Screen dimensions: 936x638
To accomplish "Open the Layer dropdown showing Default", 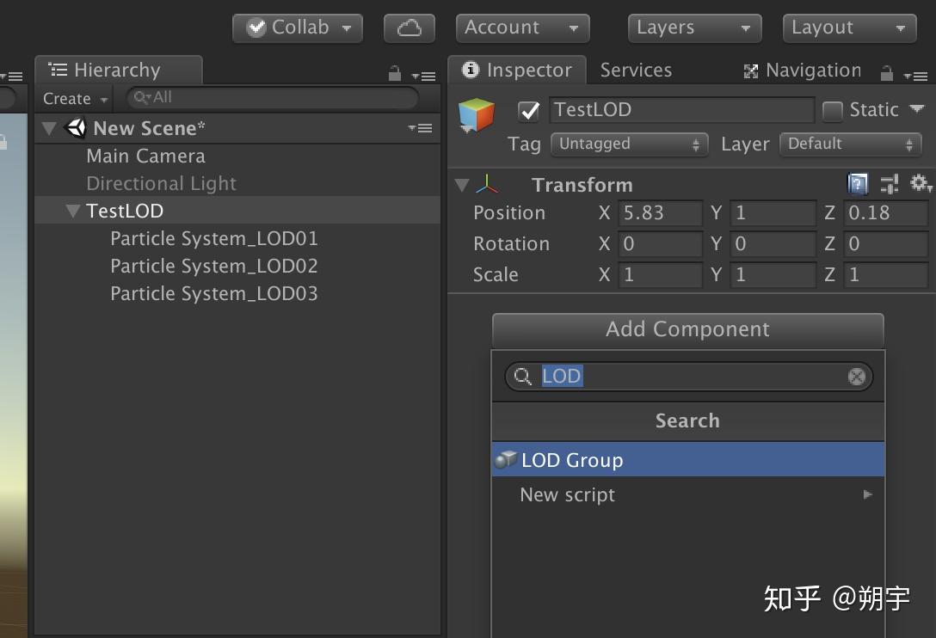I will click(851, 144).
